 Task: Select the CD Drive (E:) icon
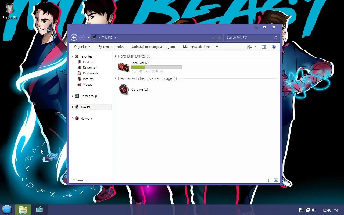point(124,89)
